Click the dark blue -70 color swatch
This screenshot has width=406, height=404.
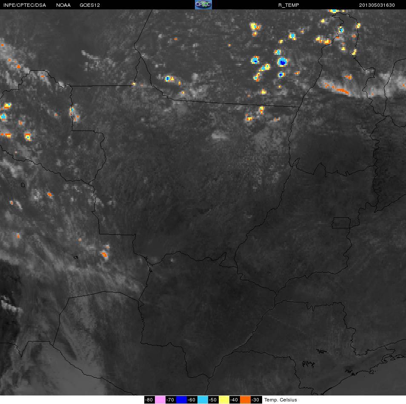182,400
